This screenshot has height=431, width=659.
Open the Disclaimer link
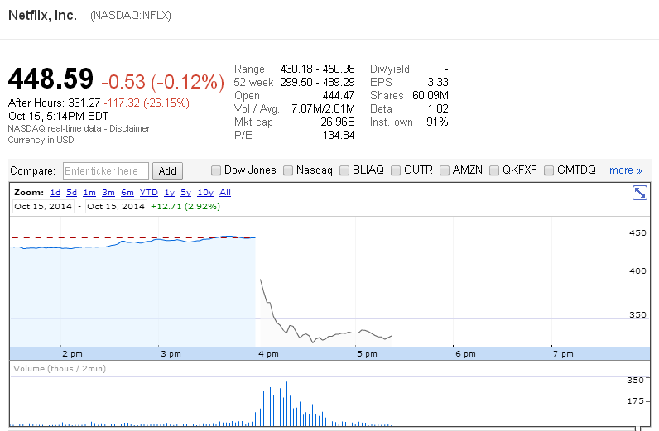click(x=129, y=128)
